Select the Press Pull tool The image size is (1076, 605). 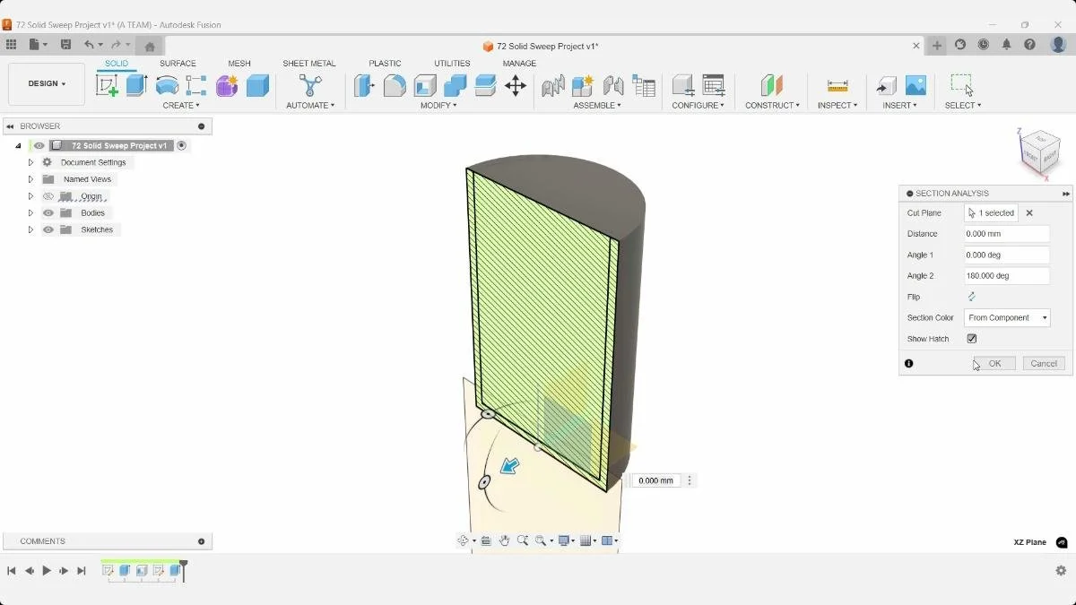pos(364,85)
